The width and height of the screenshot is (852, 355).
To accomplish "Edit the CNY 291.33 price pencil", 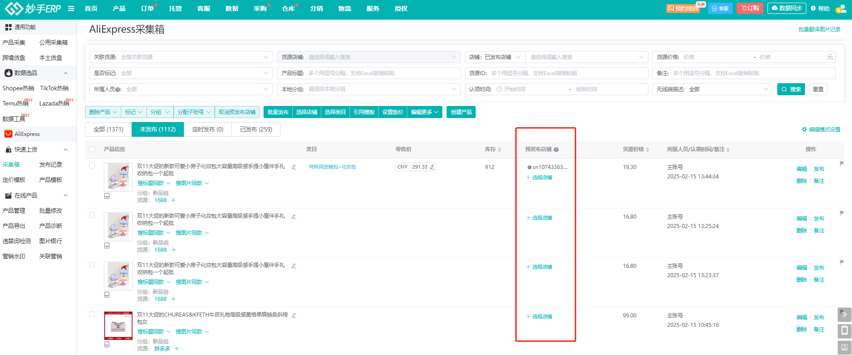I will coord(432,167).
